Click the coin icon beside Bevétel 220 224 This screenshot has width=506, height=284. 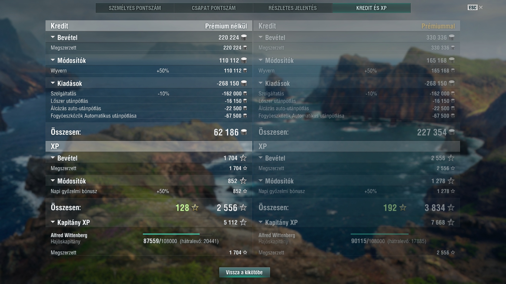(244, 37)
